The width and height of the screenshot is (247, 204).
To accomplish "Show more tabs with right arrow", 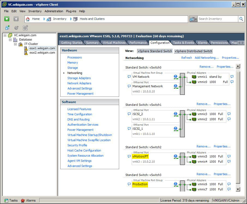I will coord(243,43).
